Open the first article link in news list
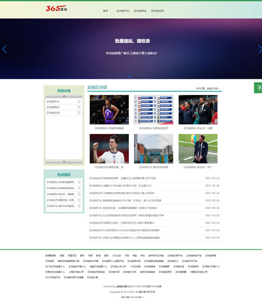262x303 pixels. 123,178
